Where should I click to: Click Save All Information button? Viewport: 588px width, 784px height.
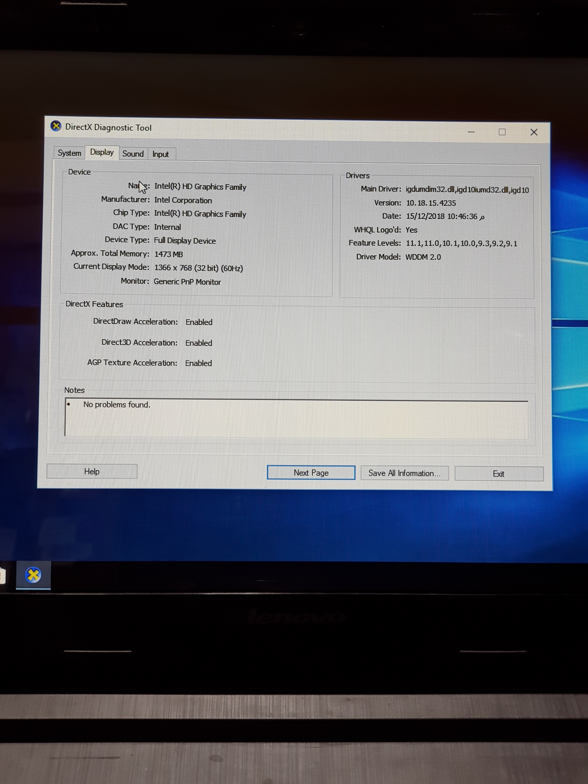click(x=404, y=473)
